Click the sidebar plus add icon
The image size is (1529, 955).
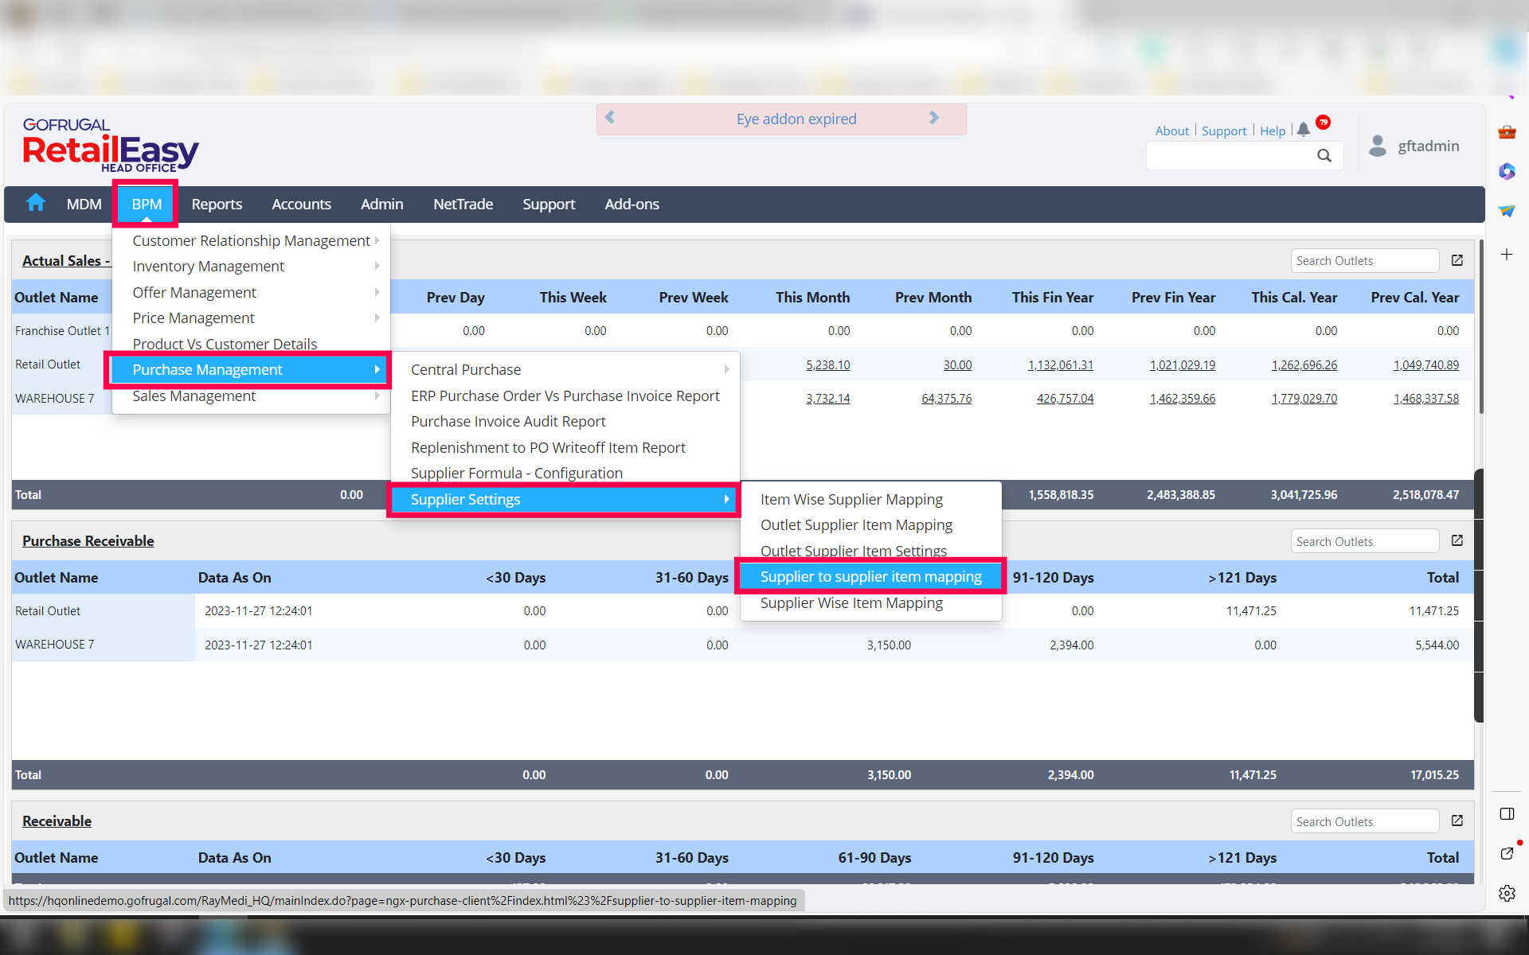coord(1507,255)
